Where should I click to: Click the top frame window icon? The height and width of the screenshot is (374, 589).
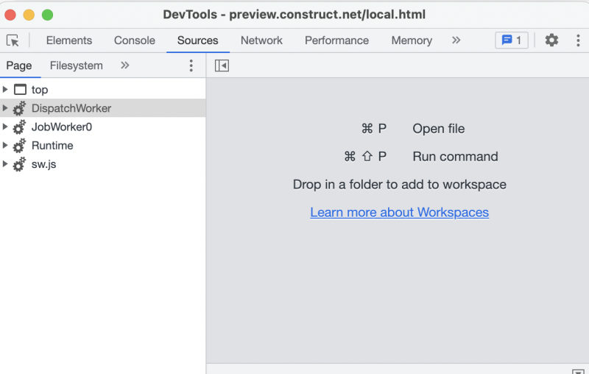pos(20,89)
